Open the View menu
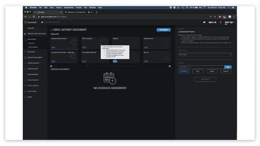The image size is (260, 146). click(x=52, y=8)
